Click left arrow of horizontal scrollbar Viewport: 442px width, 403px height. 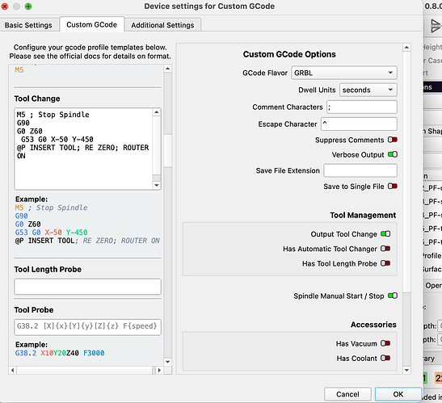tap(12, 370)
